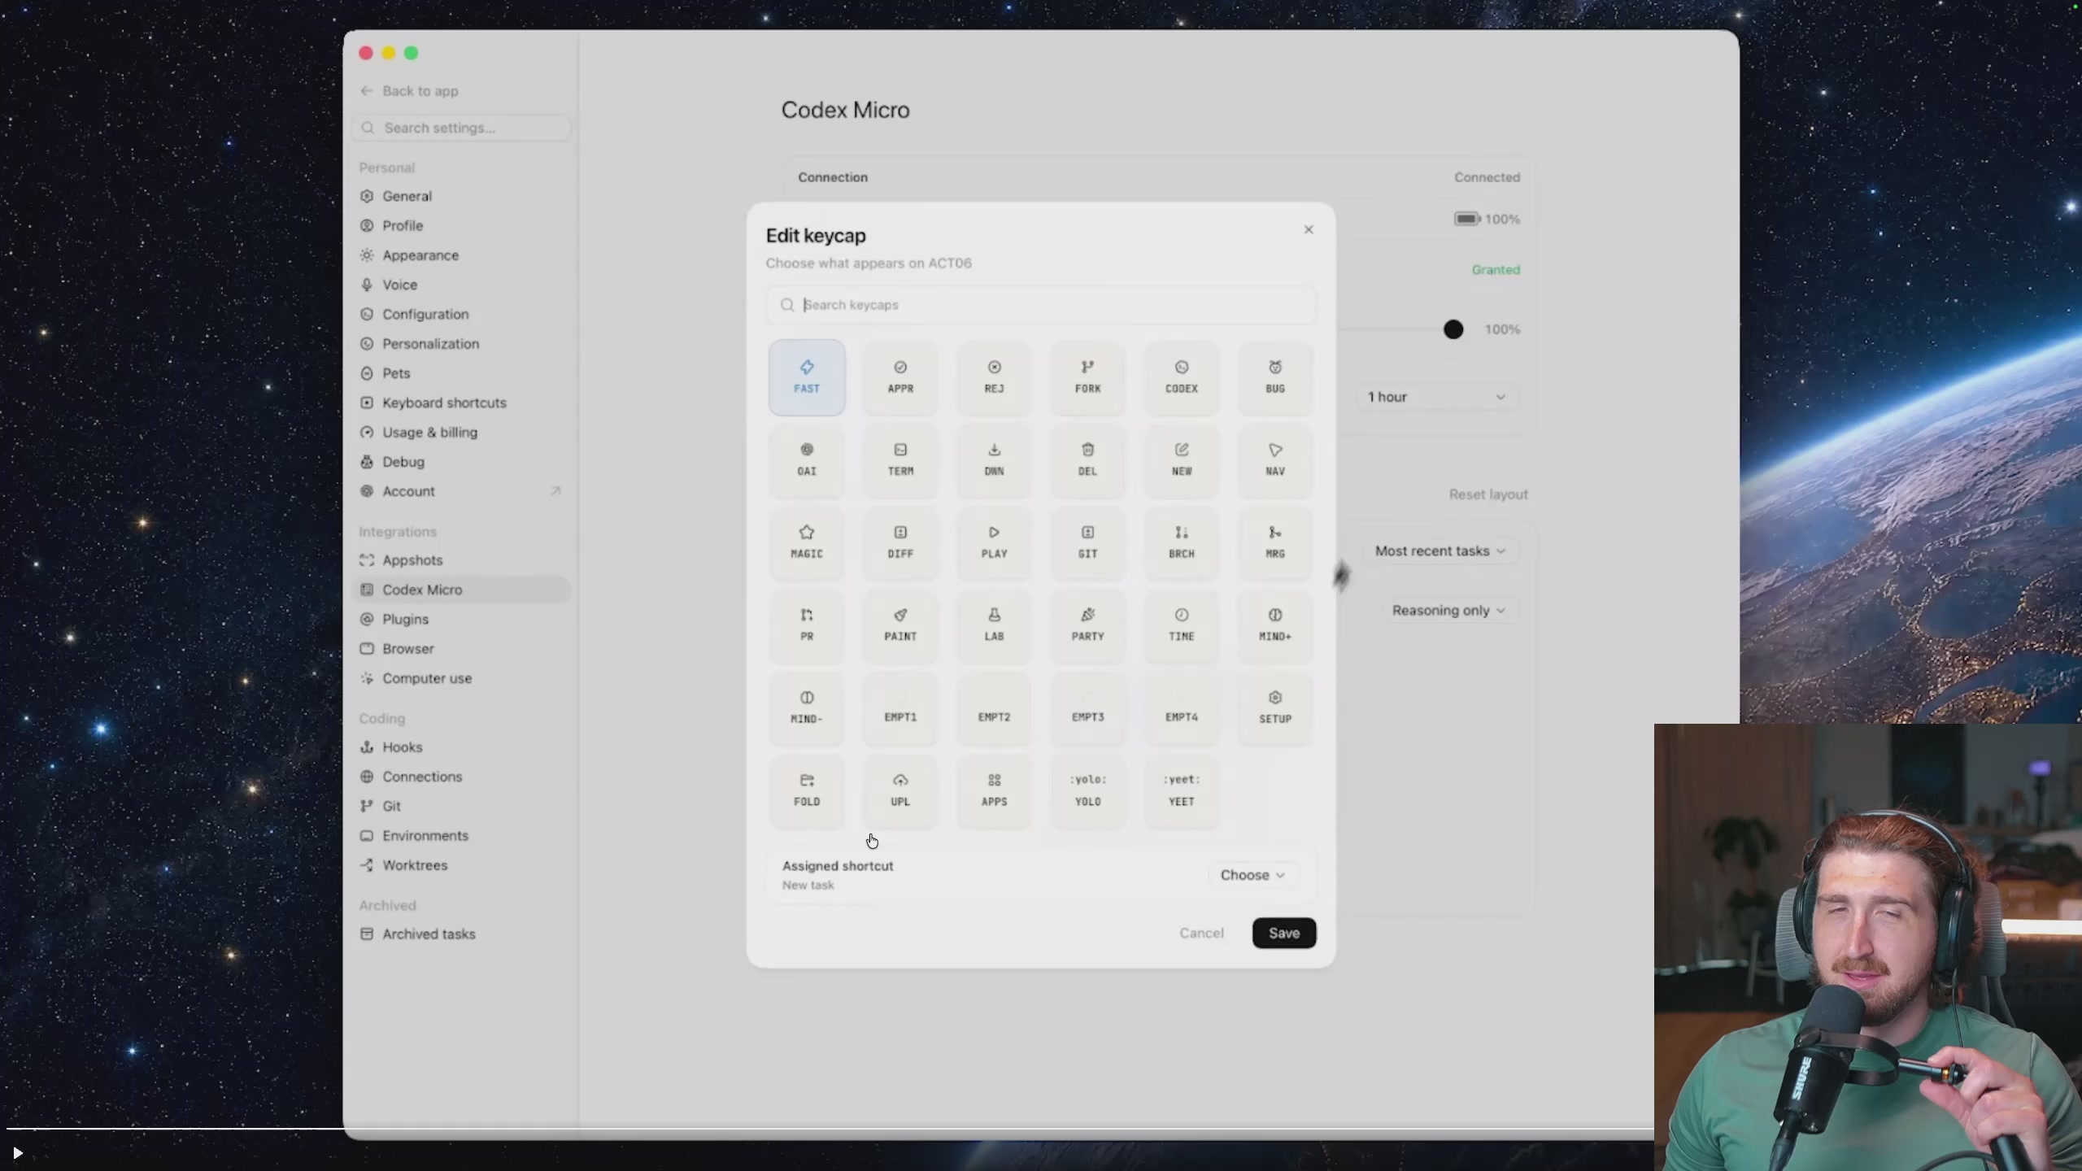Open Keyboard shortcuts settings
This screenshot has height=1171, width=2082.
(462, 403)
